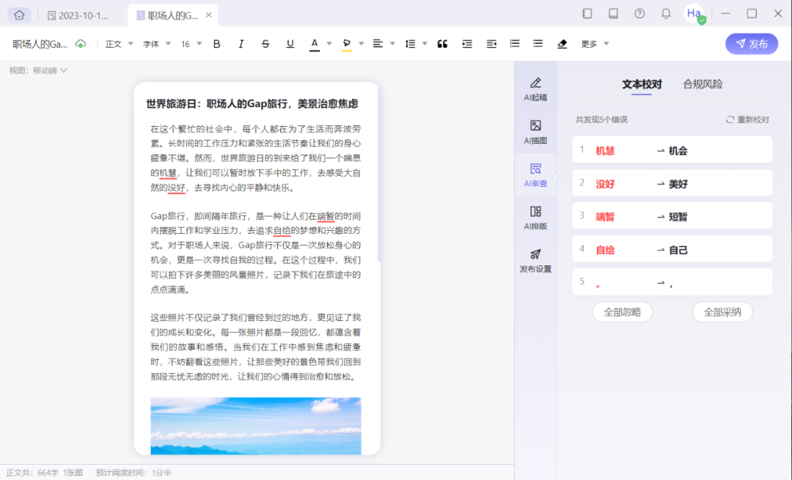Screen dimensions: 792x480
Task: Insert a blockquote with the quote icon
Action: click(x=442, y=44)
